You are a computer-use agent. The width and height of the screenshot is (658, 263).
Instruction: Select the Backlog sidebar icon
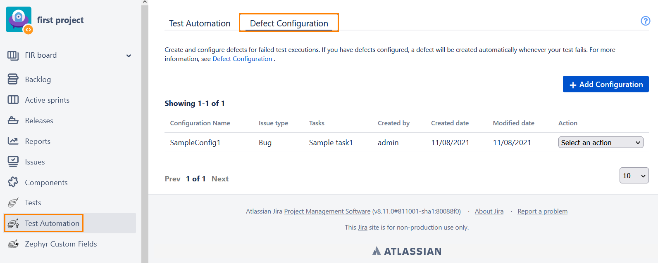click(x=14, y=79)
